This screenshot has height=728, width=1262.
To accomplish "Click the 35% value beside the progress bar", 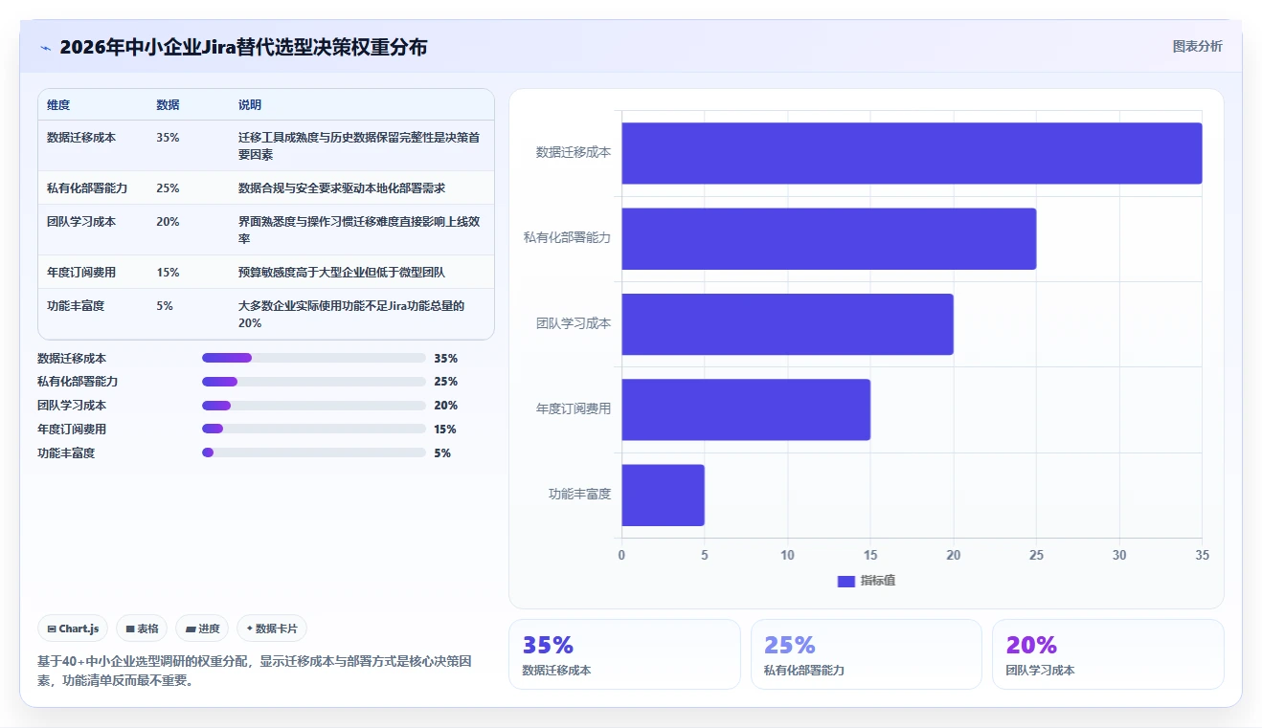I will click(445, 359).
